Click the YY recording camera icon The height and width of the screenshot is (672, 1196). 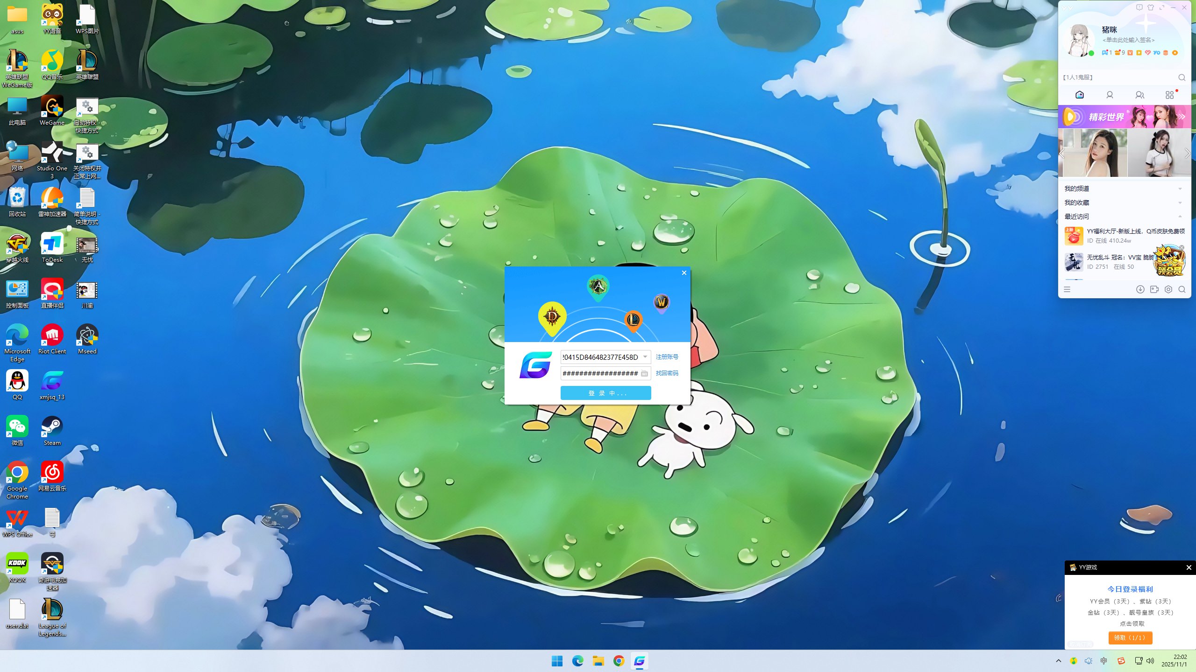tap(1154, 289)
